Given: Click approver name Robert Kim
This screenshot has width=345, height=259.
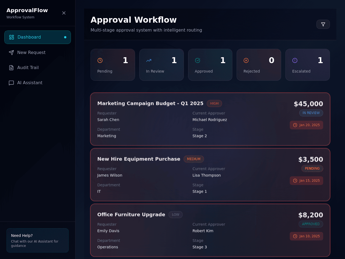Looking at the screenshot, I should click(x=203, y=231).
